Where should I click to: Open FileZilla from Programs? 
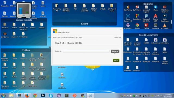[146, 26]
